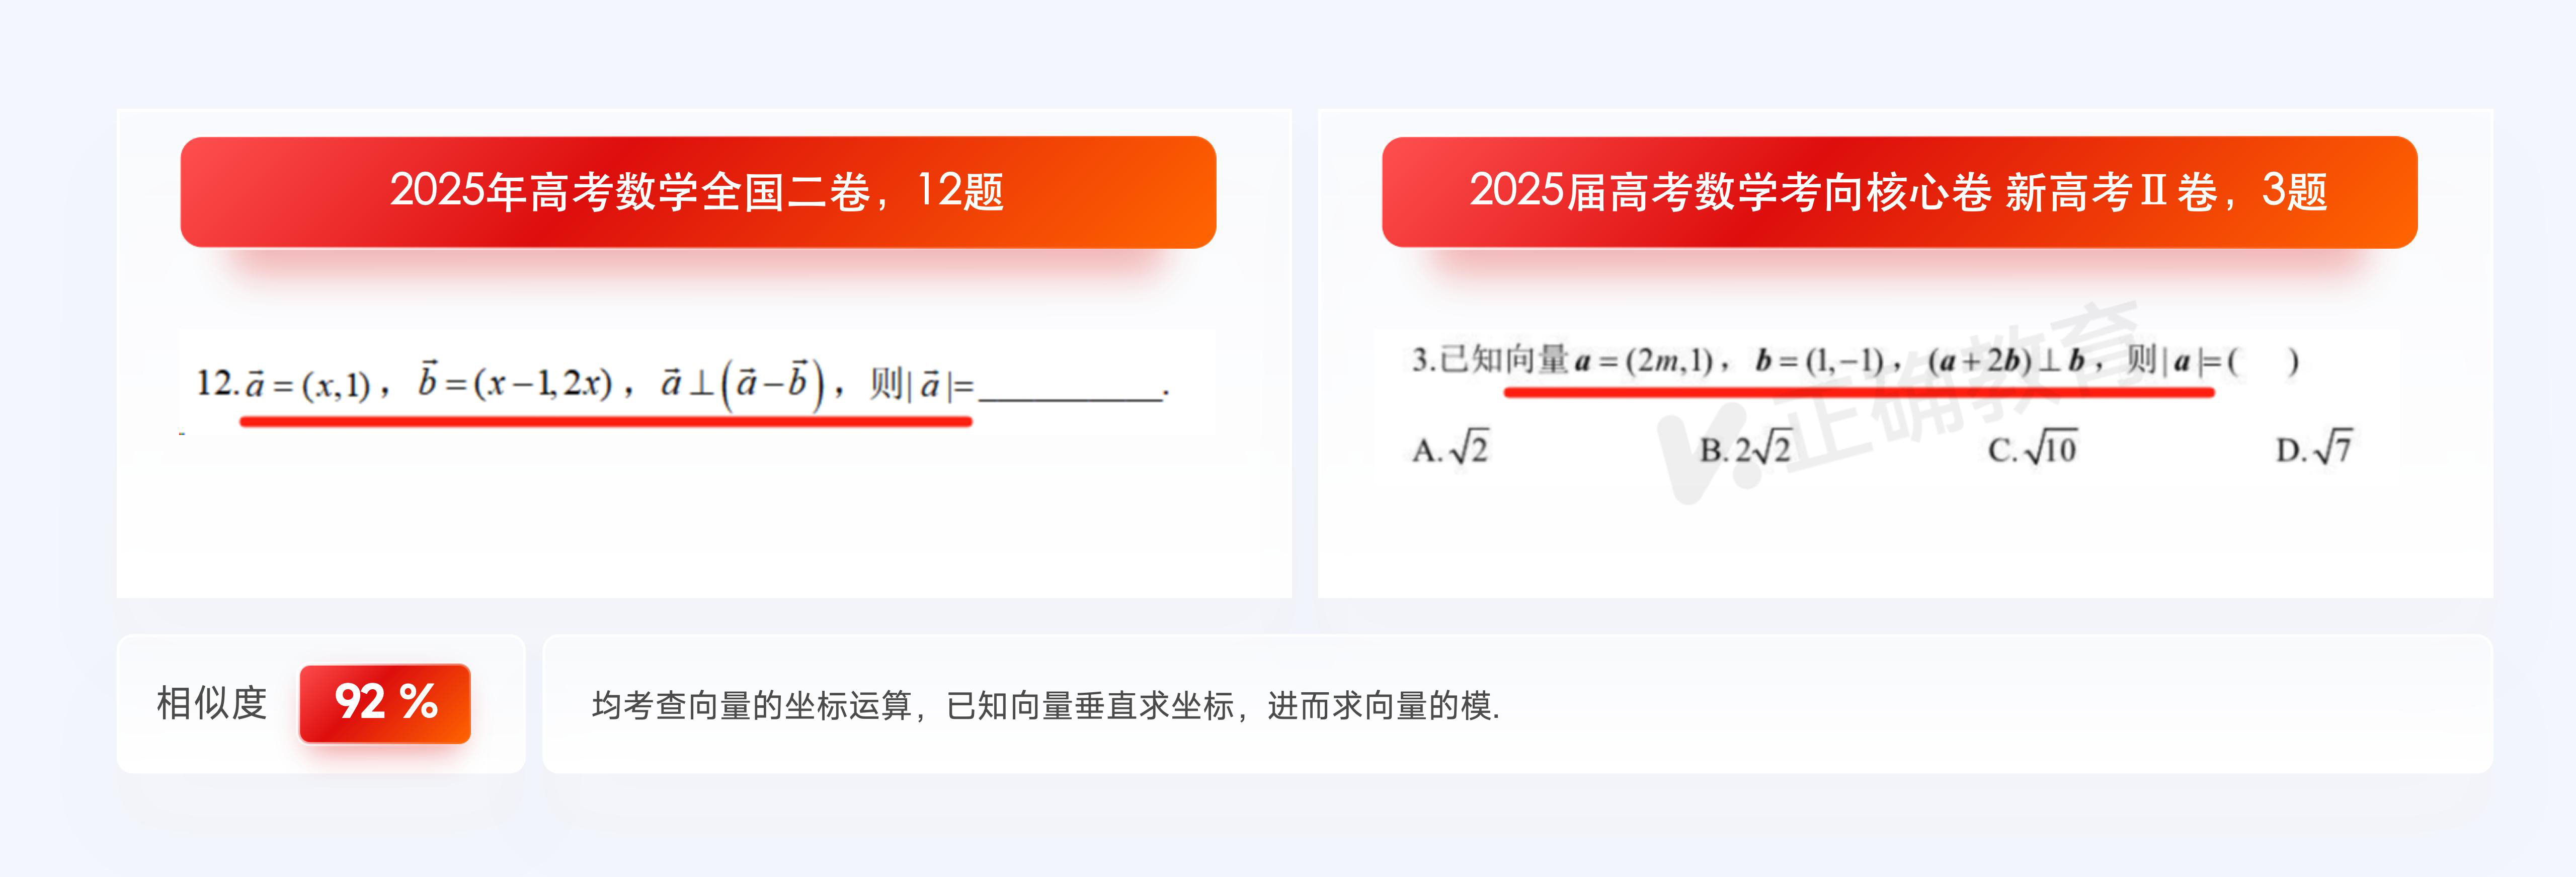Click the red underline below question 3
This screenshot has height=877, width=2576.
point(1859,393)
